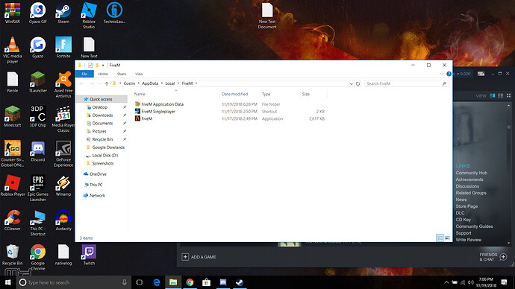Refresh the FiveM folder view
This screenshot has height=289, width=515.
[x=358, y=83]
